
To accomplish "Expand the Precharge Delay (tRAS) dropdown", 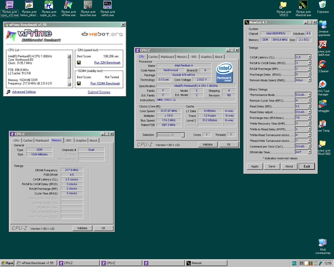I will pos(309,74).
